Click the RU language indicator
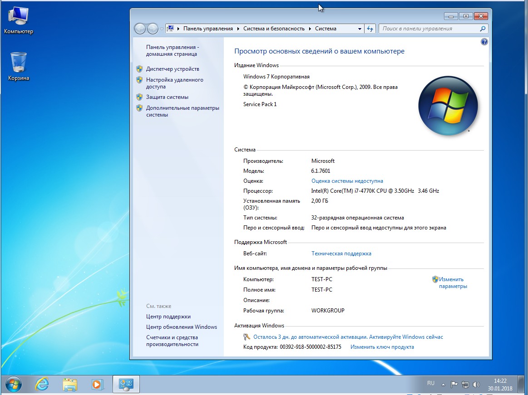The image size is (528, 395). 431,383
